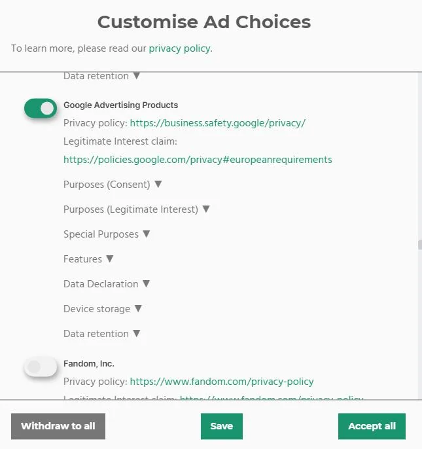This screenshot has height=449, width=422.
Task: Enable the Fandom, Inc. toggle
Action: [41, 367]
